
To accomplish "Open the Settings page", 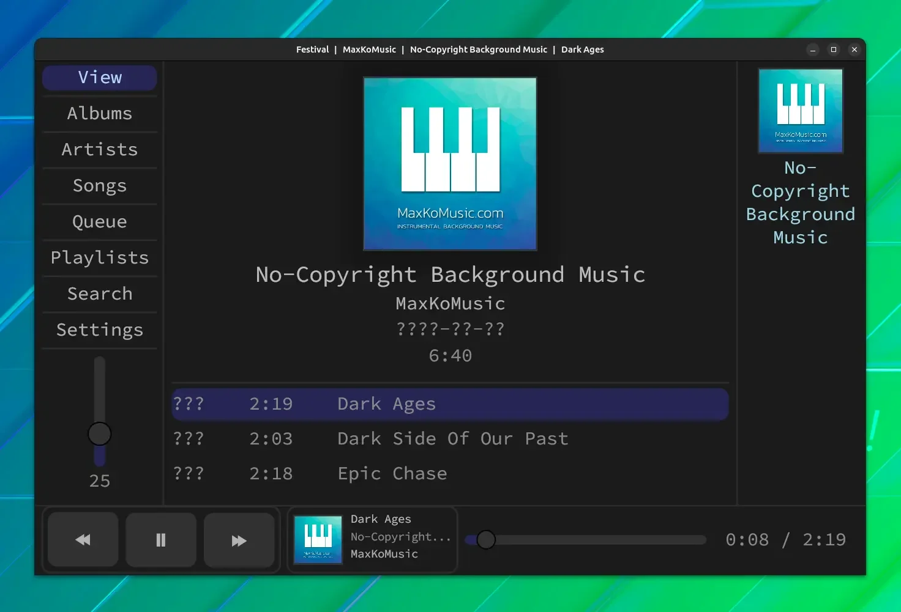I will pyautogui.click(x=100, y=330).
